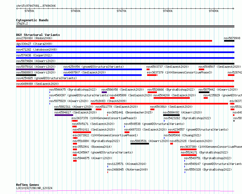
Task: Select the nsv5879908 black variant bar
Action: [x=229, y=41]
